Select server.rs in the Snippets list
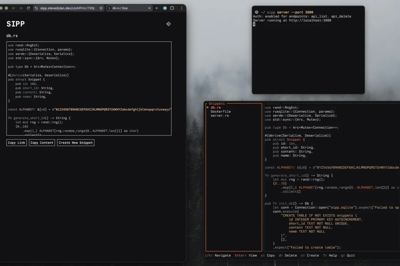400x266 pixels. [220, 115]
